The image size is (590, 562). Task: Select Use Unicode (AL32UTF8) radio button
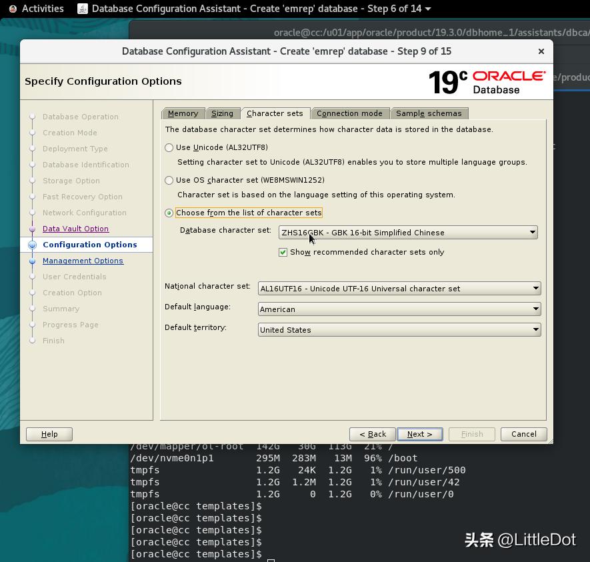(x=169, y=147)
